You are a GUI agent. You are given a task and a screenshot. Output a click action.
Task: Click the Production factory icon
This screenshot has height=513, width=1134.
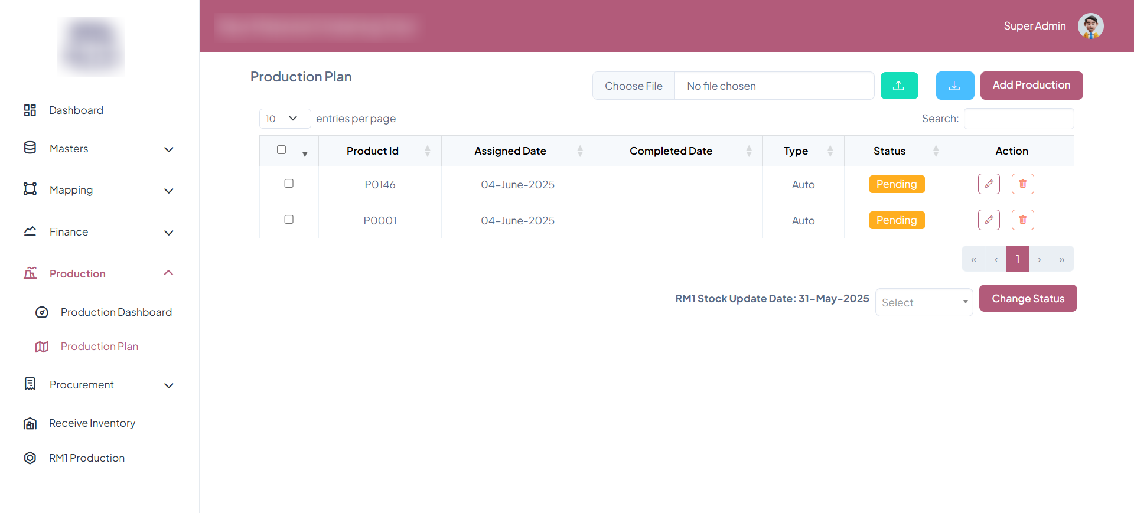pos(30,273)
